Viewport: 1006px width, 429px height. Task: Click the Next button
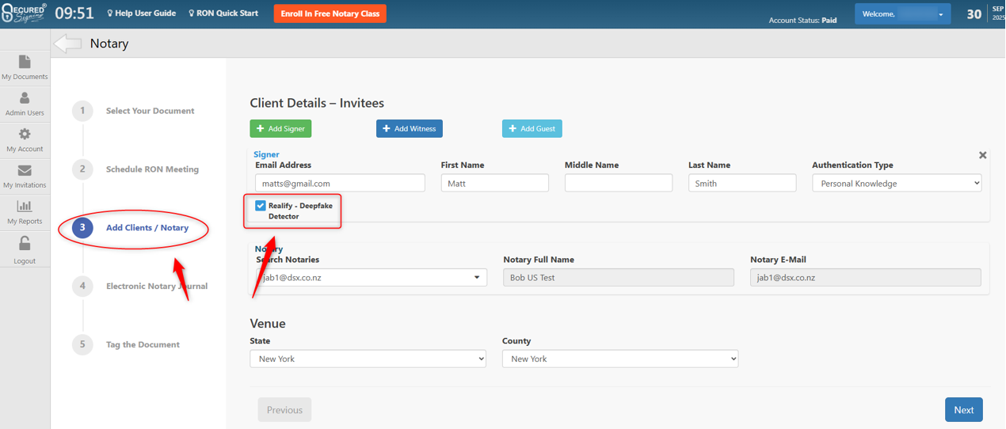(963, 410)
